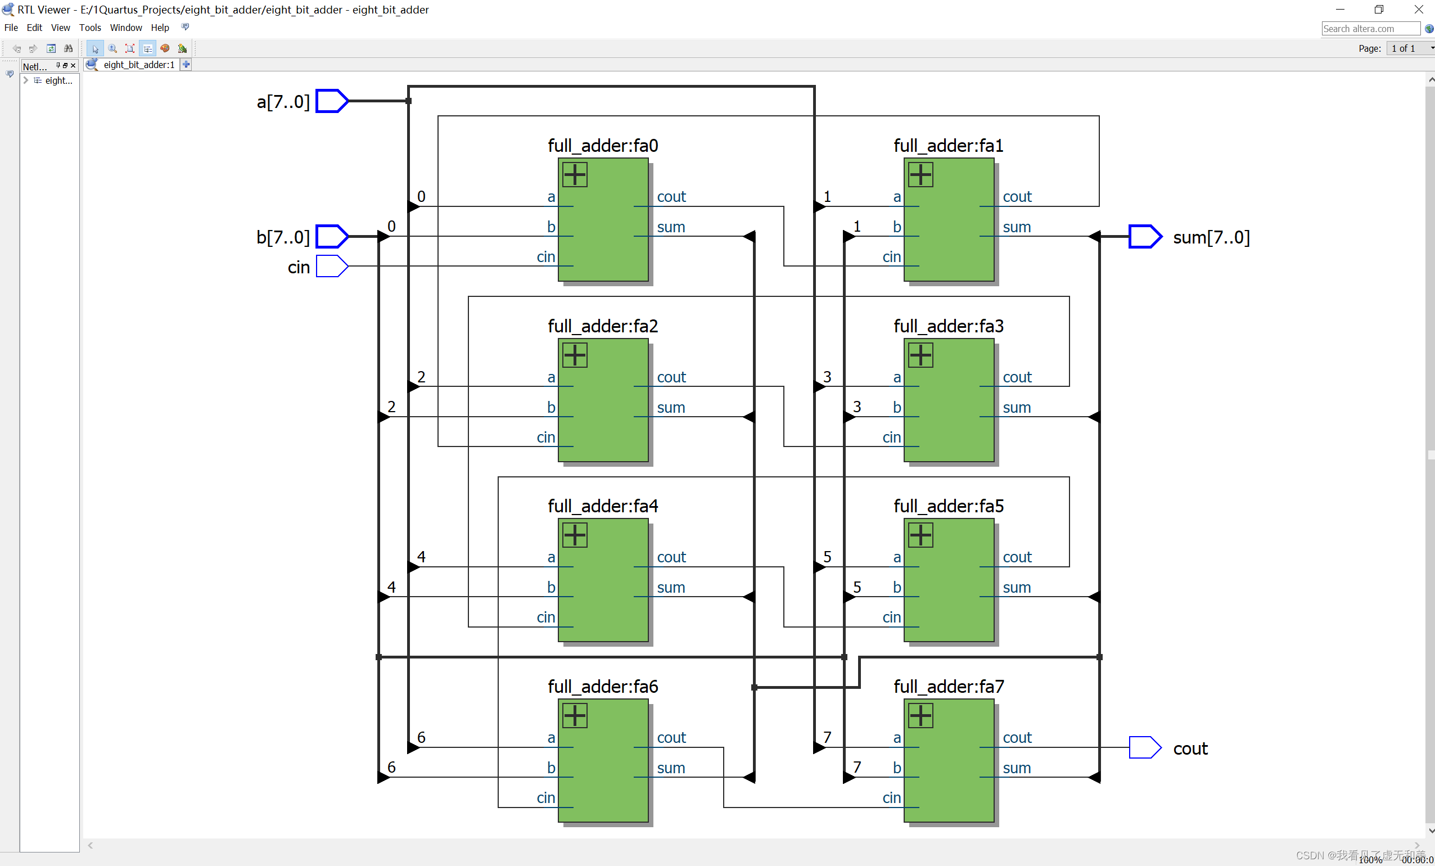Expand the full_adder:fa0 block plus box
The image size is (1435, 866).
point(574,175)
